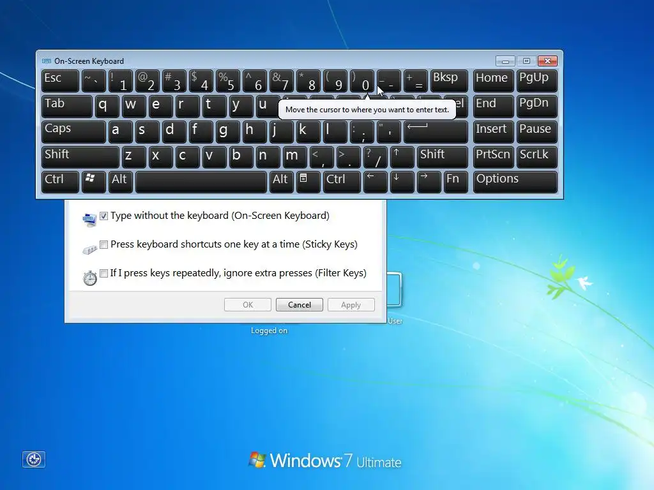Click the On-Screen Keyboard title icon
The image size is (654, 490).
point(46,61)
